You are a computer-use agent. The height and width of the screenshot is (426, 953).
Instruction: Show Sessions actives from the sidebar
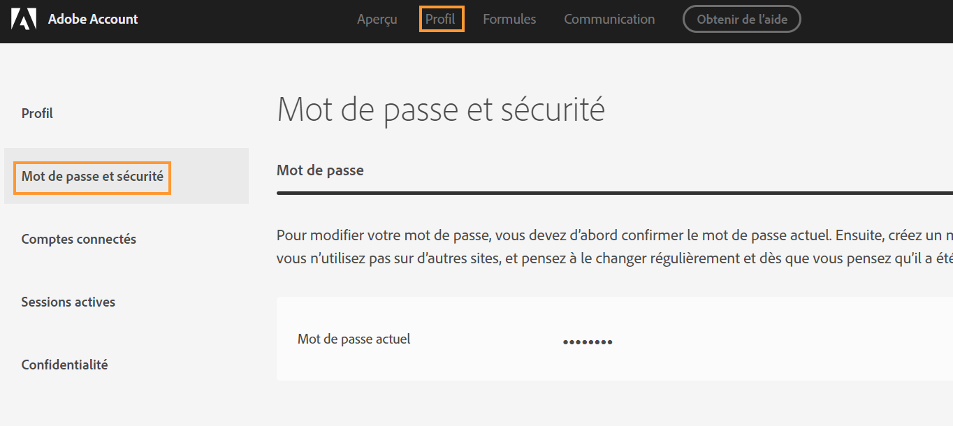68,302
